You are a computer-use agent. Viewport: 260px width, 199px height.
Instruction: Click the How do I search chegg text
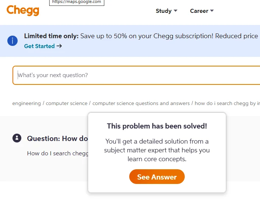[58, 153]
